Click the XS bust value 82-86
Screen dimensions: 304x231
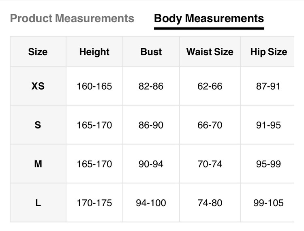[151, 86]
